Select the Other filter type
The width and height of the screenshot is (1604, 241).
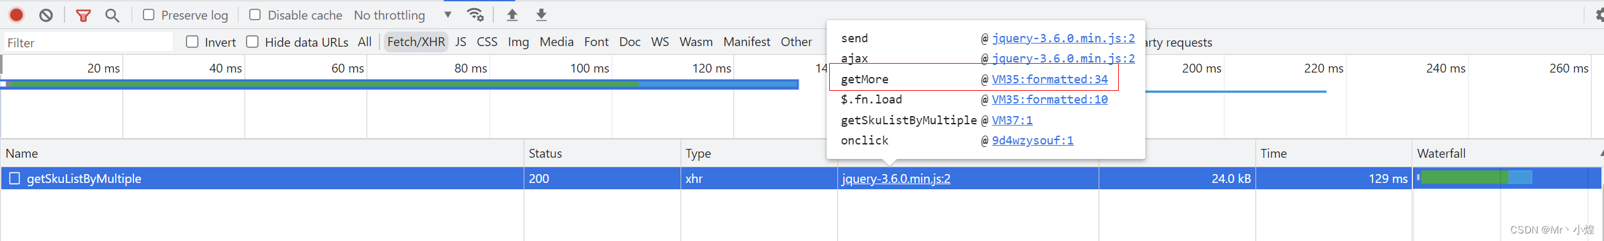(796, 42)
